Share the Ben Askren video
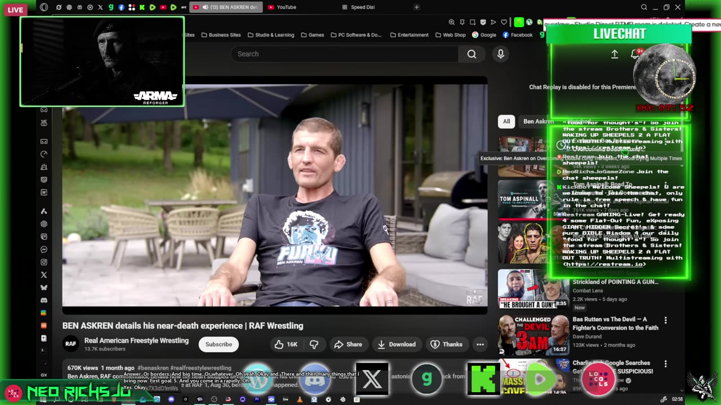The image size is (721, 405). click(x=348, y=344)
